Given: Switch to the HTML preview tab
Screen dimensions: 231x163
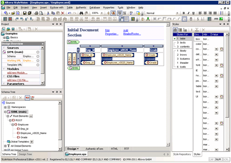Looking at the screenshot, I should click(114, 149).
